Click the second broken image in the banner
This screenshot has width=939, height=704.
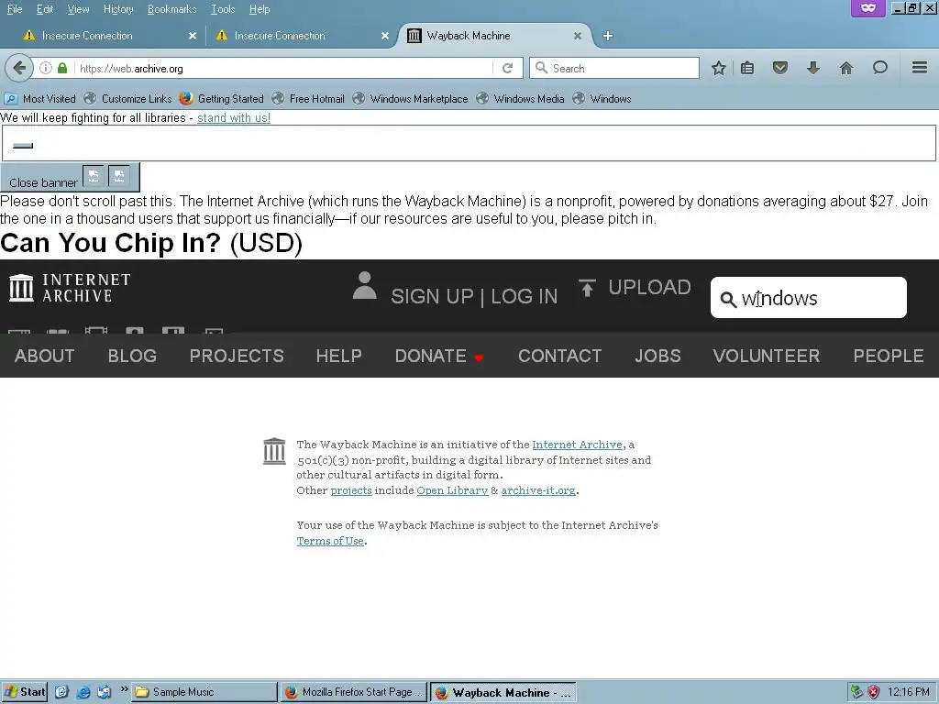[118, 175]
